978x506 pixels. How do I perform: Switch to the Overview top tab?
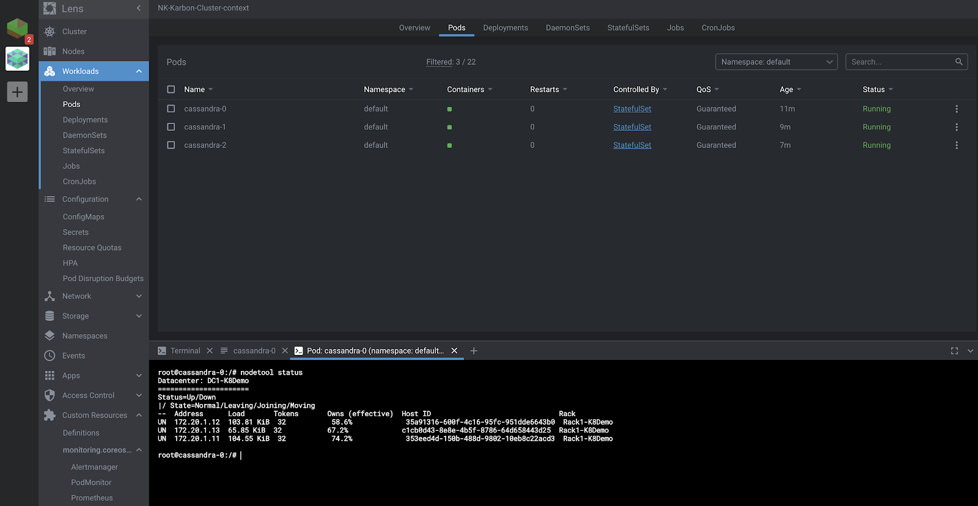pos(414,28)
